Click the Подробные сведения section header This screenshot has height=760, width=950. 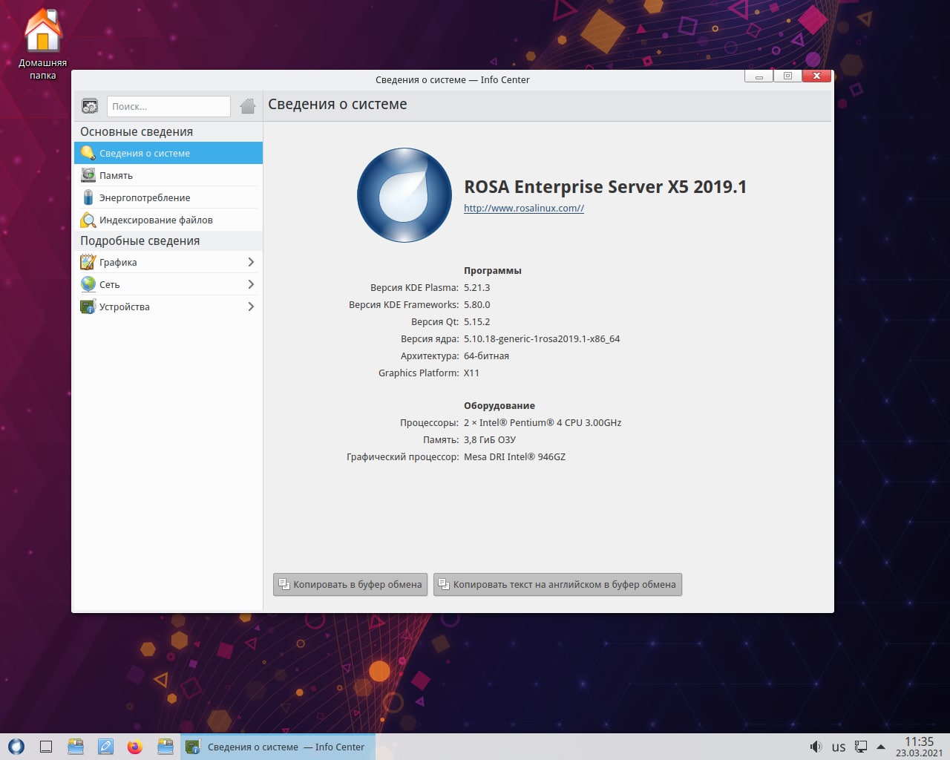point(140,240)
